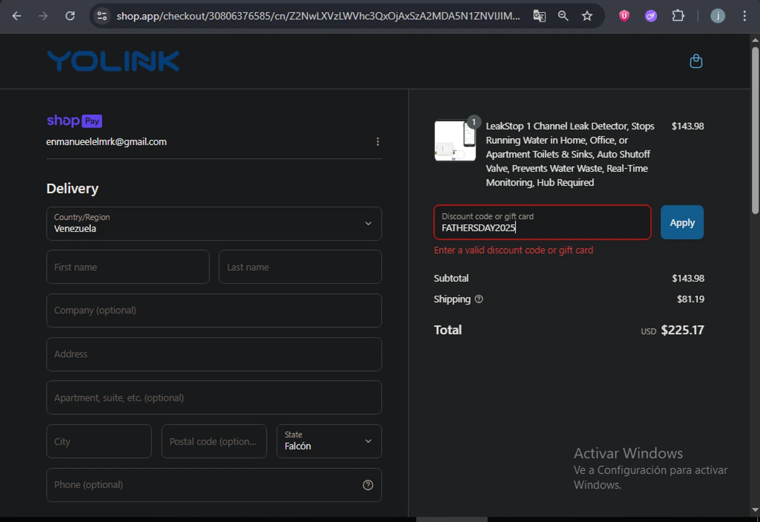The width and height of the screenshot is (760, 522).
Task: Go forward in browser history
Action: [43, 16]
